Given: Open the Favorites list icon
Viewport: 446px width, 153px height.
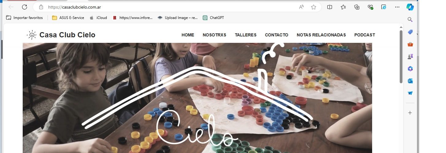Looking at the screenshot, I should 343,7.
